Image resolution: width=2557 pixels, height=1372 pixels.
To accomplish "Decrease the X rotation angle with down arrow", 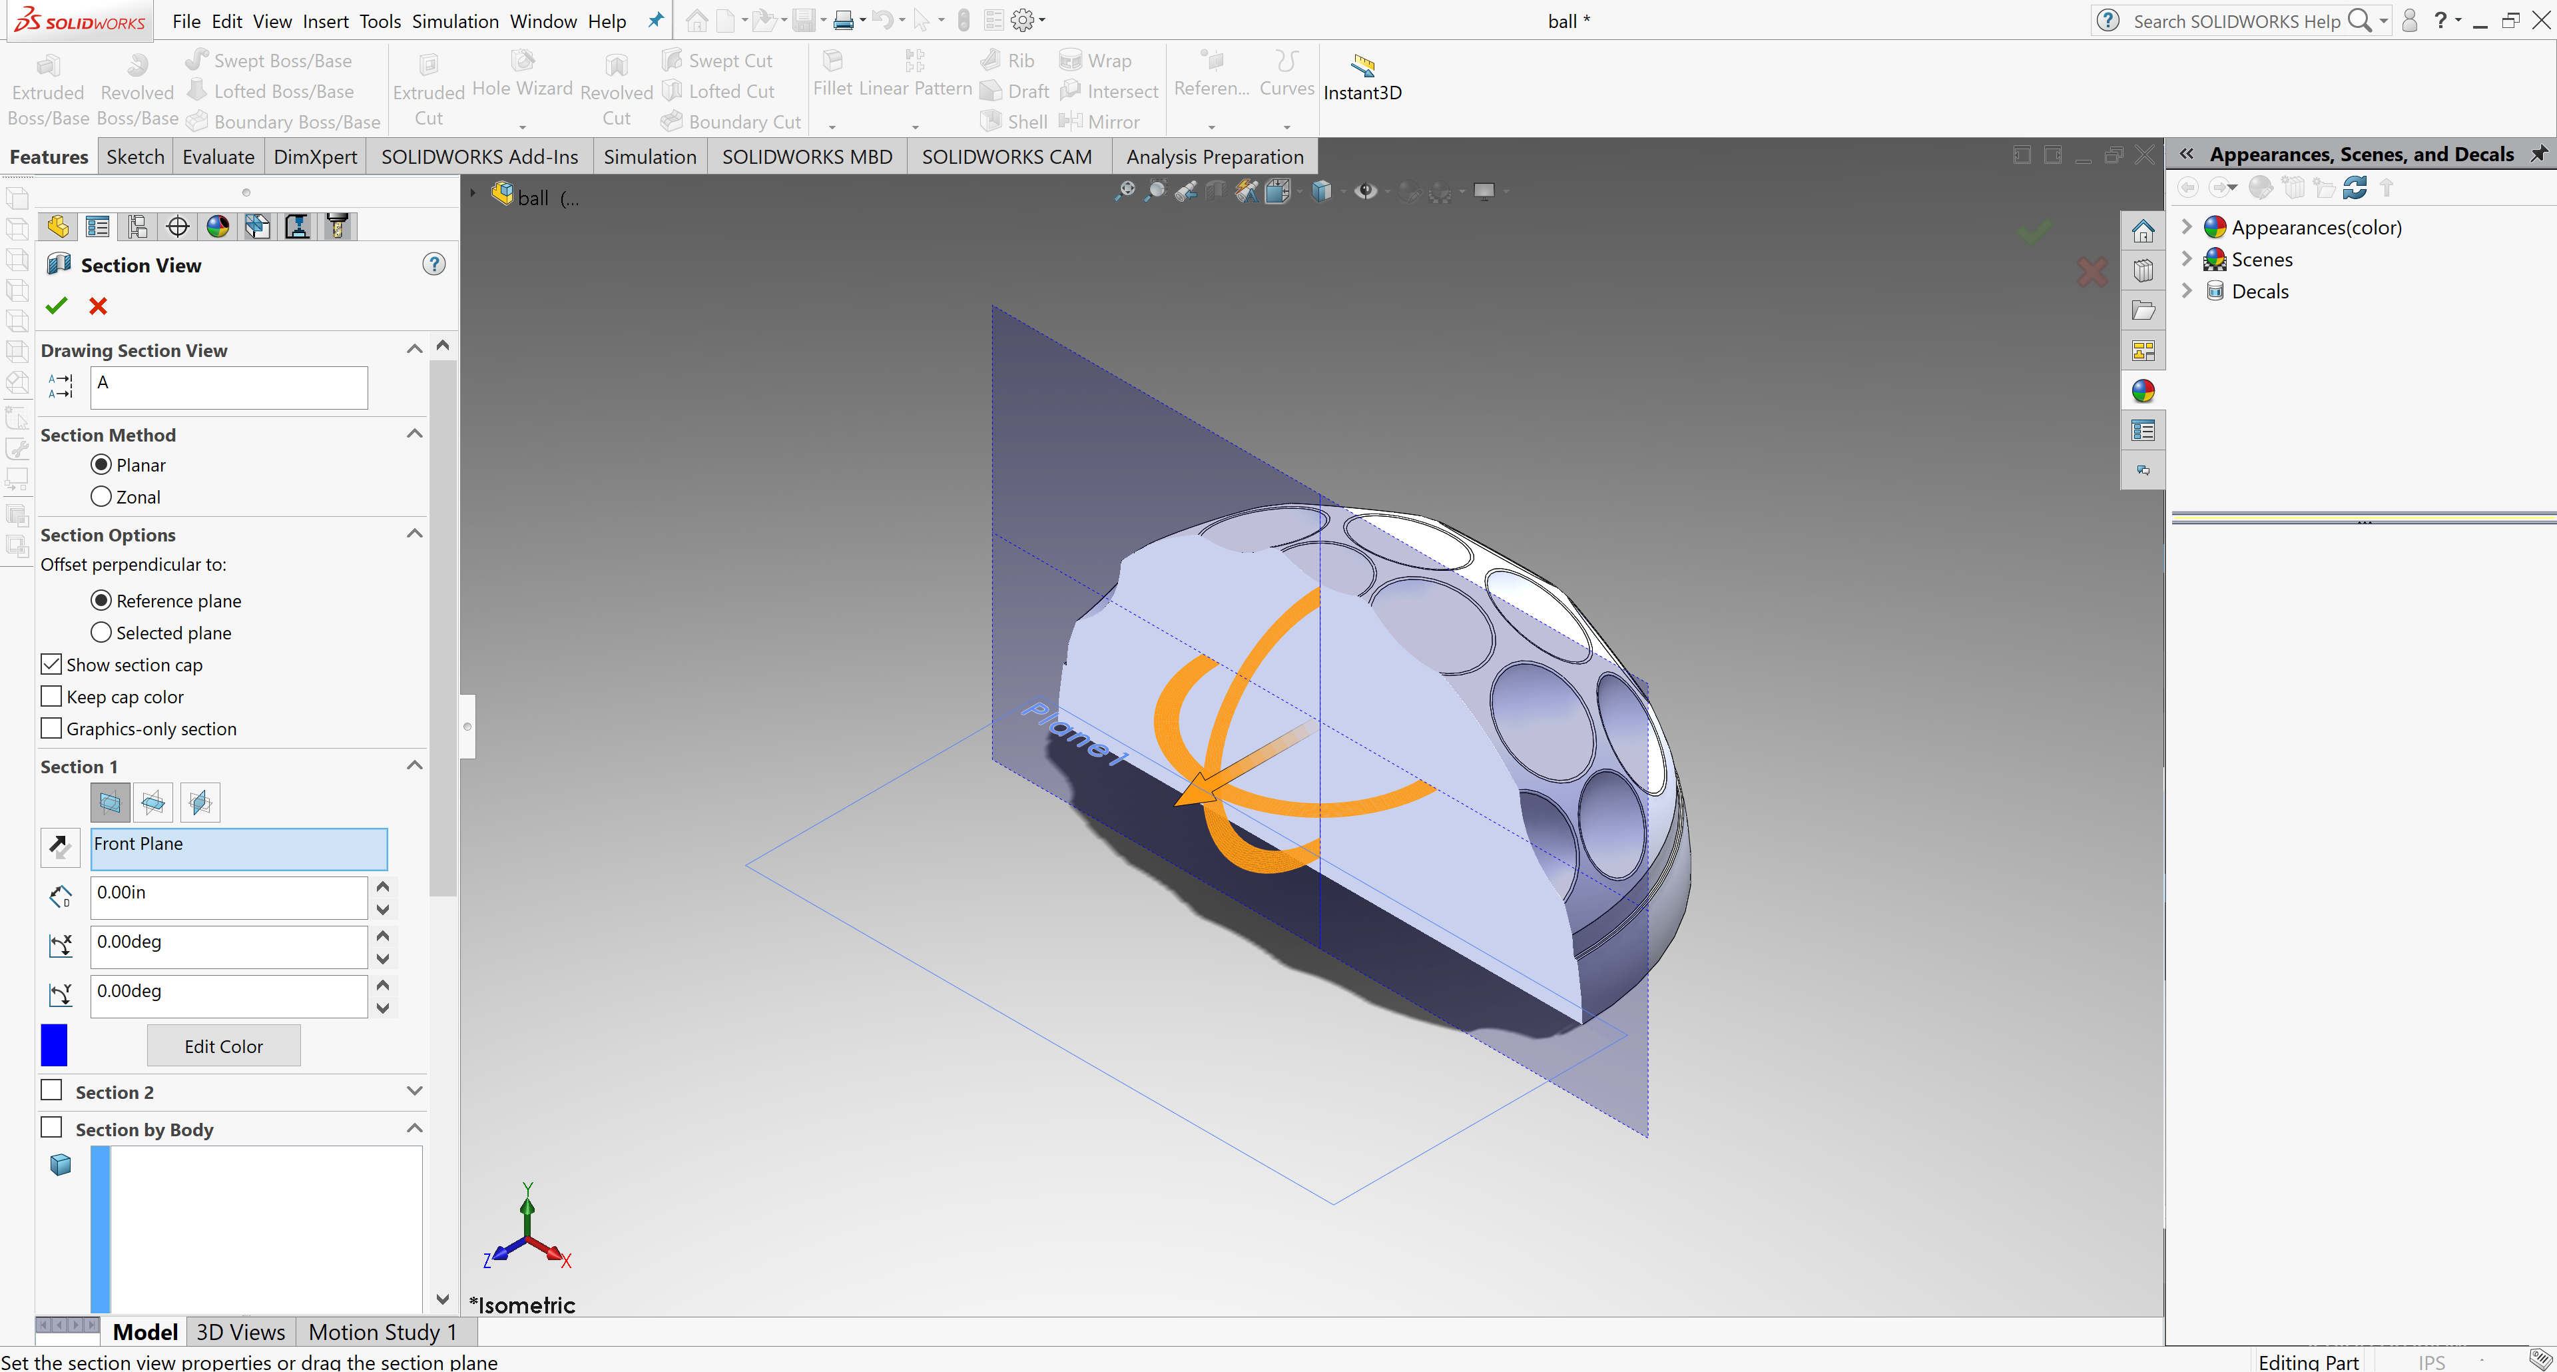I will [383, 959].
